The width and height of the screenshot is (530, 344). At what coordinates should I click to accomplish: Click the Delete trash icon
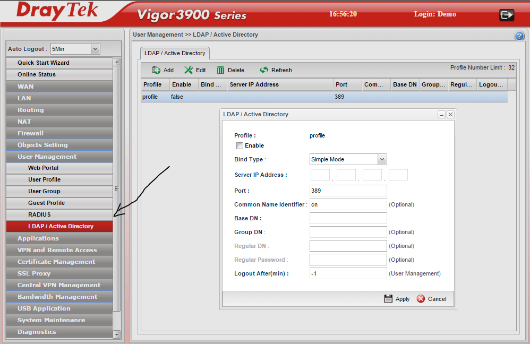pyautogui.click(x=221, y=70)
